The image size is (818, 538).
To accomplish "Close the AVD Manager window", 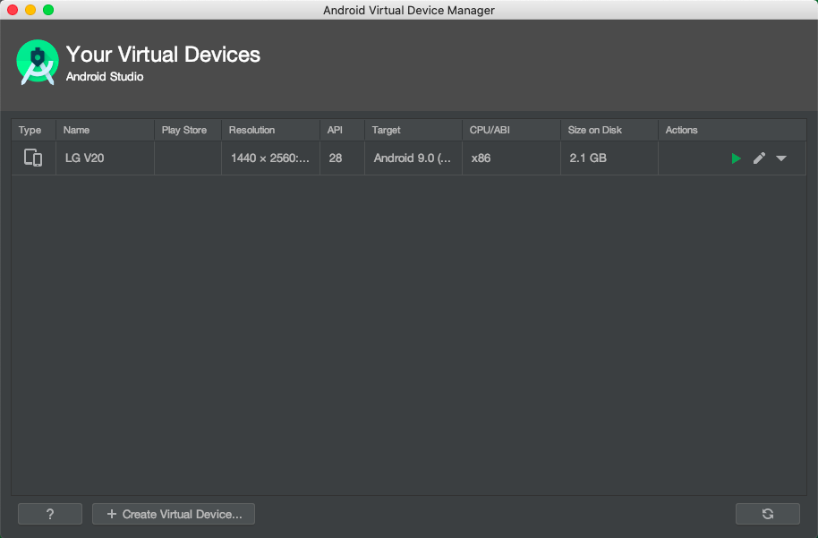I will (x=13, y=10).
